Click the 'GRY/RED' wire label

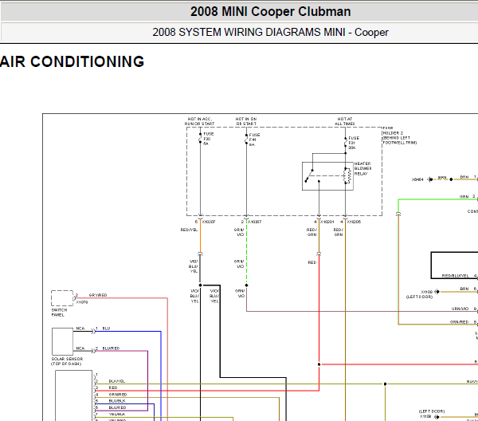click(x=98, y=295)
